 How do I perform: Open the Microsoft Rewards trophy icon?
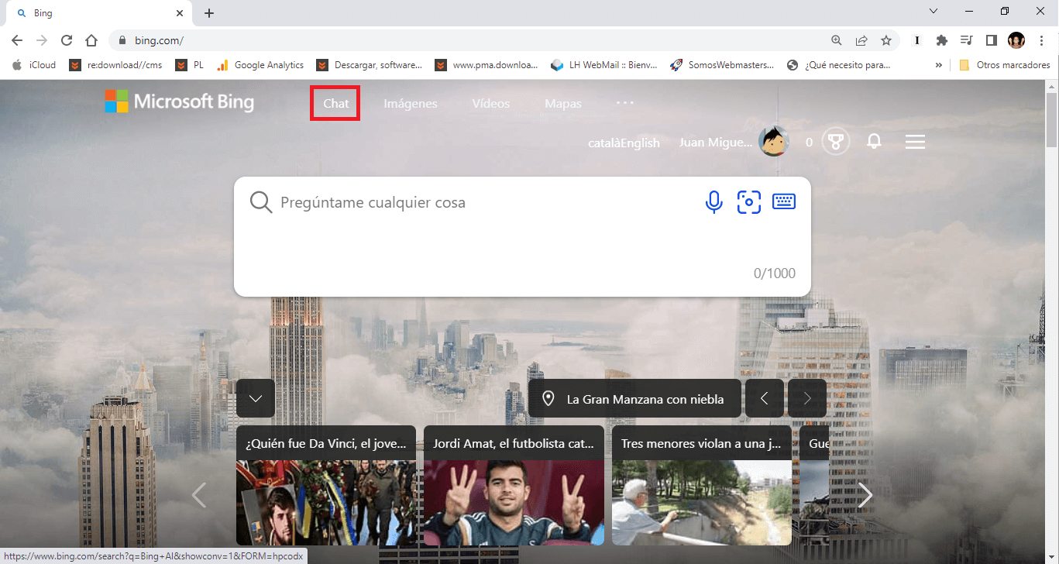point(836,142)
